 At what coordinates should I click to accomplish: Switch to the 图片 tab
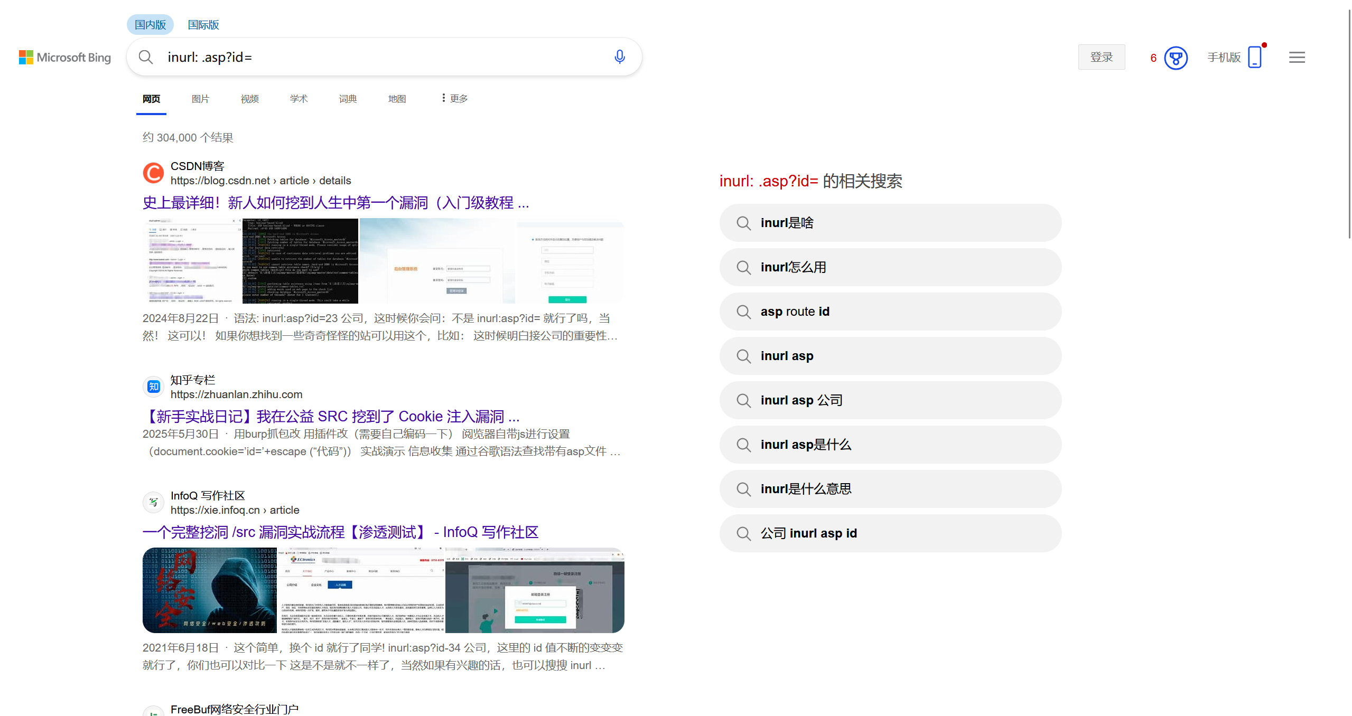(200, 98)
